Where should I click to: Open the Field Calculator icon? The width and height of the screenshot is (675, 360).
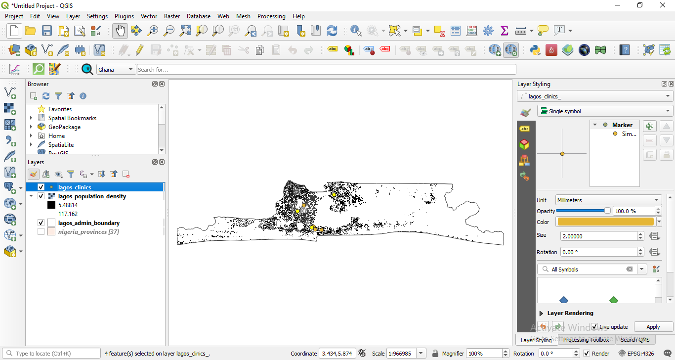pos(472,31)
